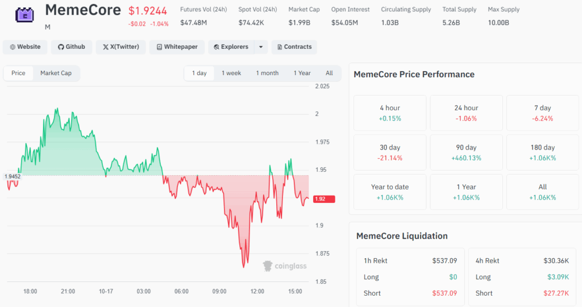Select the 1 month timeframe

pos(267,73)
